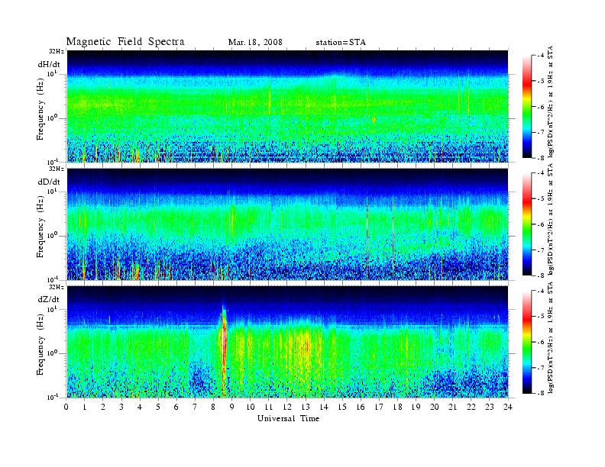Screen dimensions: 605x467
Task: Click the dD/dt spectrogram plot area
Action: click(x=288, y=224)
